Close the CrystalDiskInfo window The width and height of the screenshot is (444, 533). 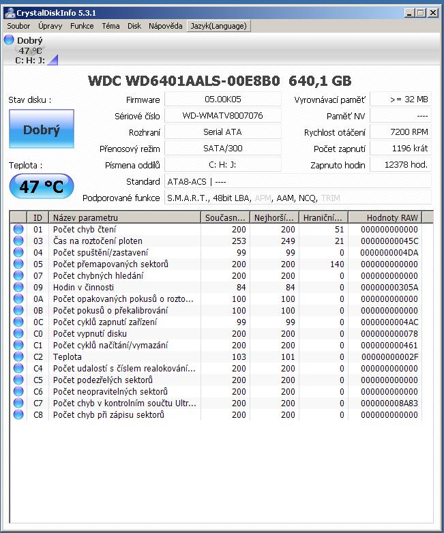433,13
